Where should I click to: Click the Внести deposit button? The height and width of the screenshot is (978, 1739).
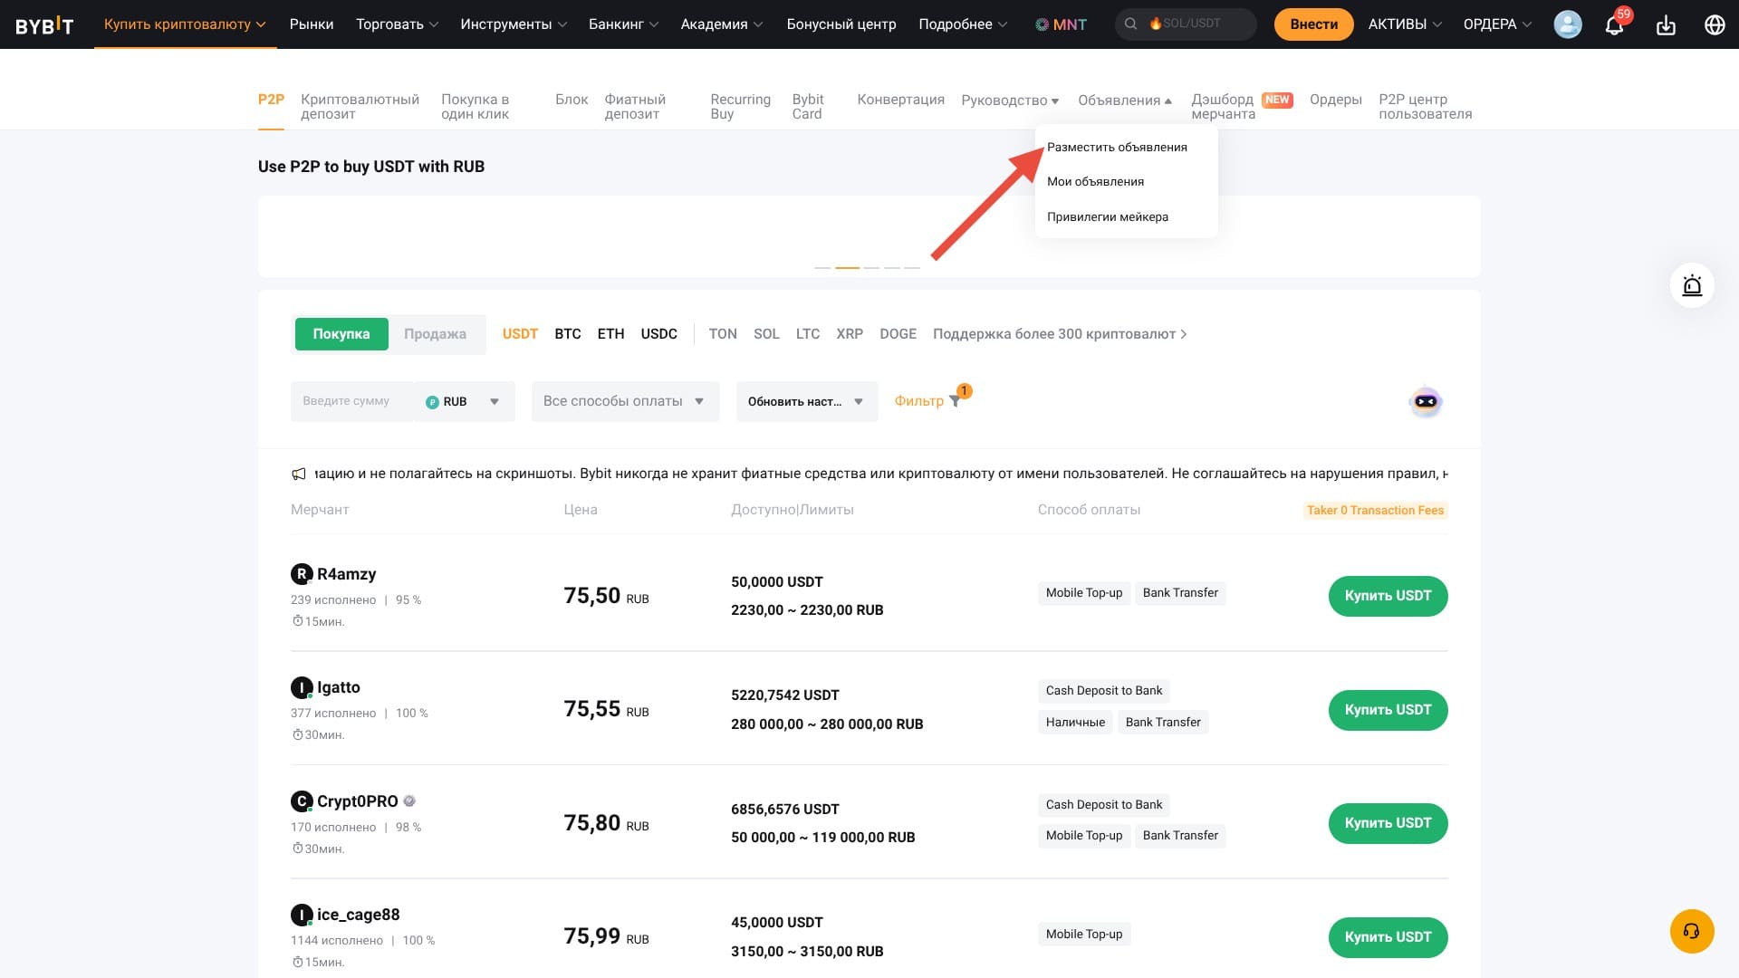(1313, 24)
